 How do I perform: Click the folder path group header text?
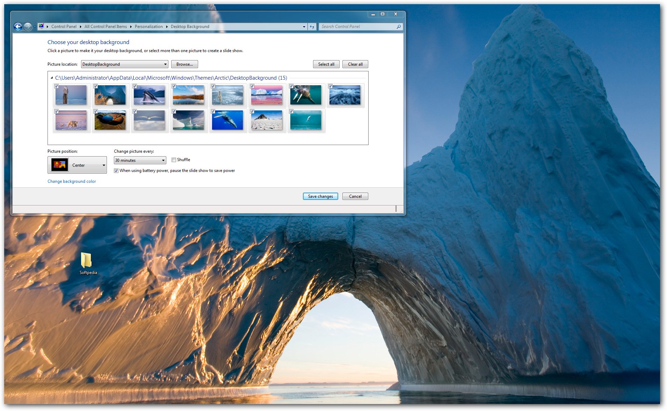click(x=171, y=78)
